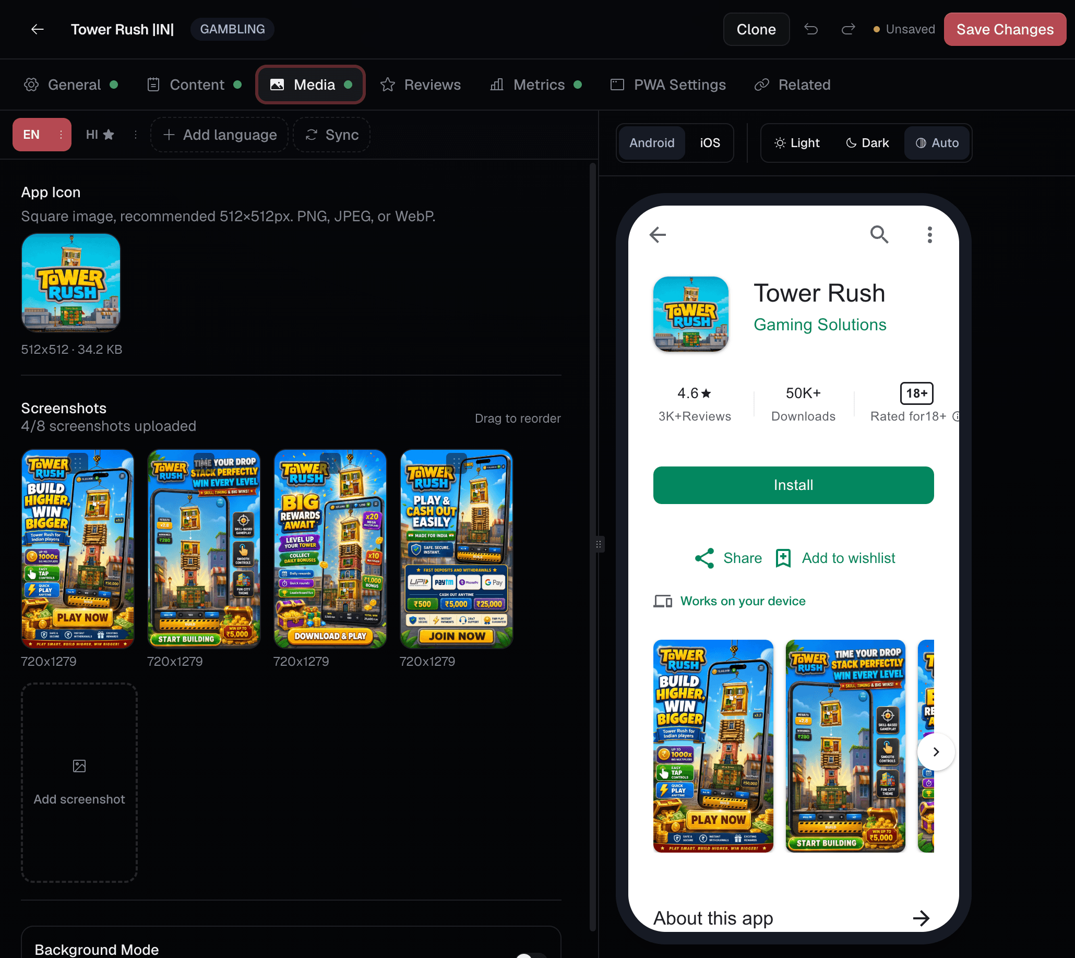Image resolution: width=1075 pixels, height=958 pixels.
Task: Redo the last change
Action: [x=848, y=29]
